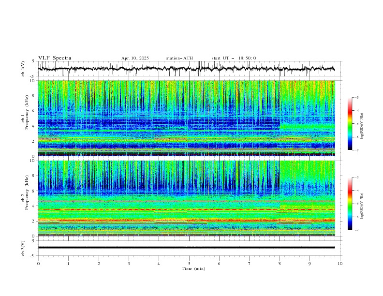Viewport: 383px width, 296px height.
Task: Click the "-7" label on ch.1 color scale
Action: tap(356, 150)
